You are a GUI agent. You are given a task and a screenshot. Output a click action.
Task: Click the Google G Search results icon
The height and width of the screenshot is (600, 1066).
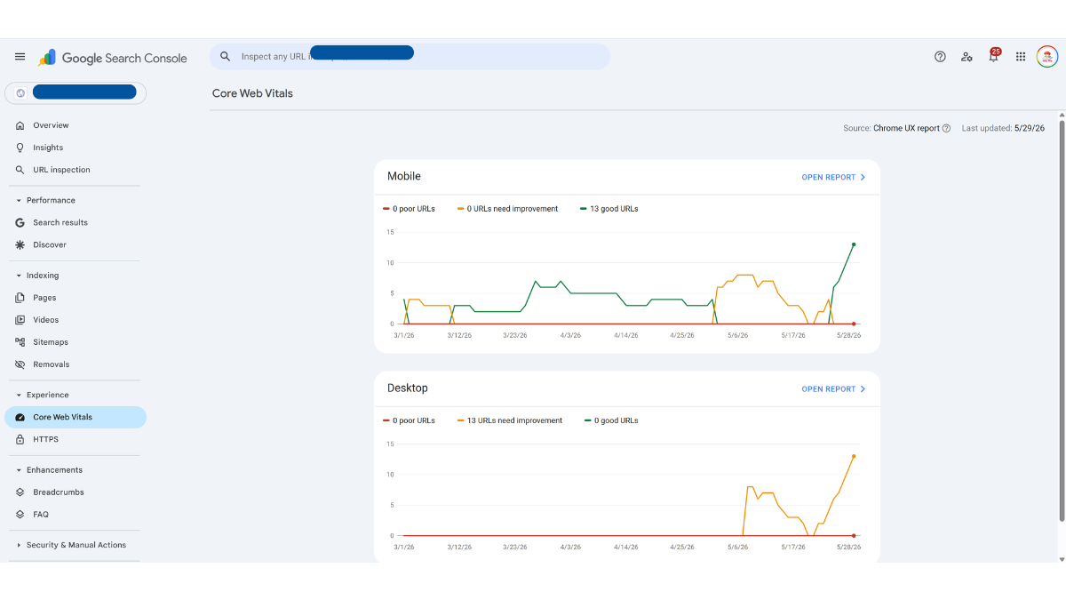coord(20,222)
